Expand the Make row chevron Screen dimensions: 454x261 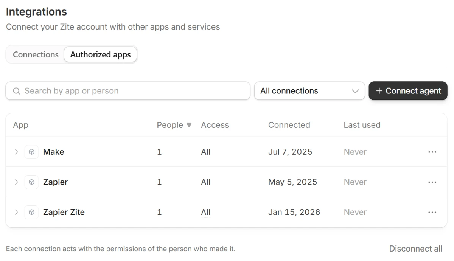click(16, 152)
